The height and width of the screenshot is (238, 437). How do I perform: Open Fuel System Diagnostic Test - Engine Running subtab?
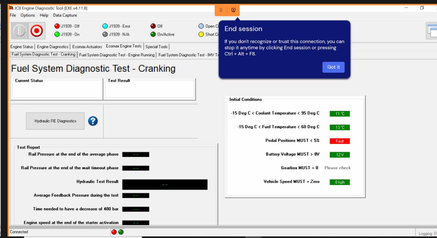(x=117, y=55)
